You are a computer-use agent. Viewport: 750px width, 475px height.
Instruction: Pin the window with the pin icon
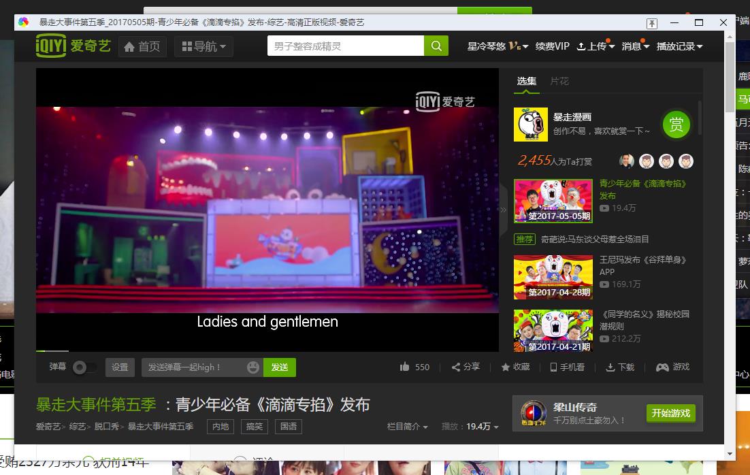(651, 23)
